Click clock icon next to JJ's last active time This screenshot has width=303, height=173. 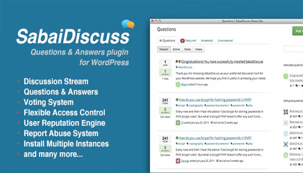click(212, 122)
